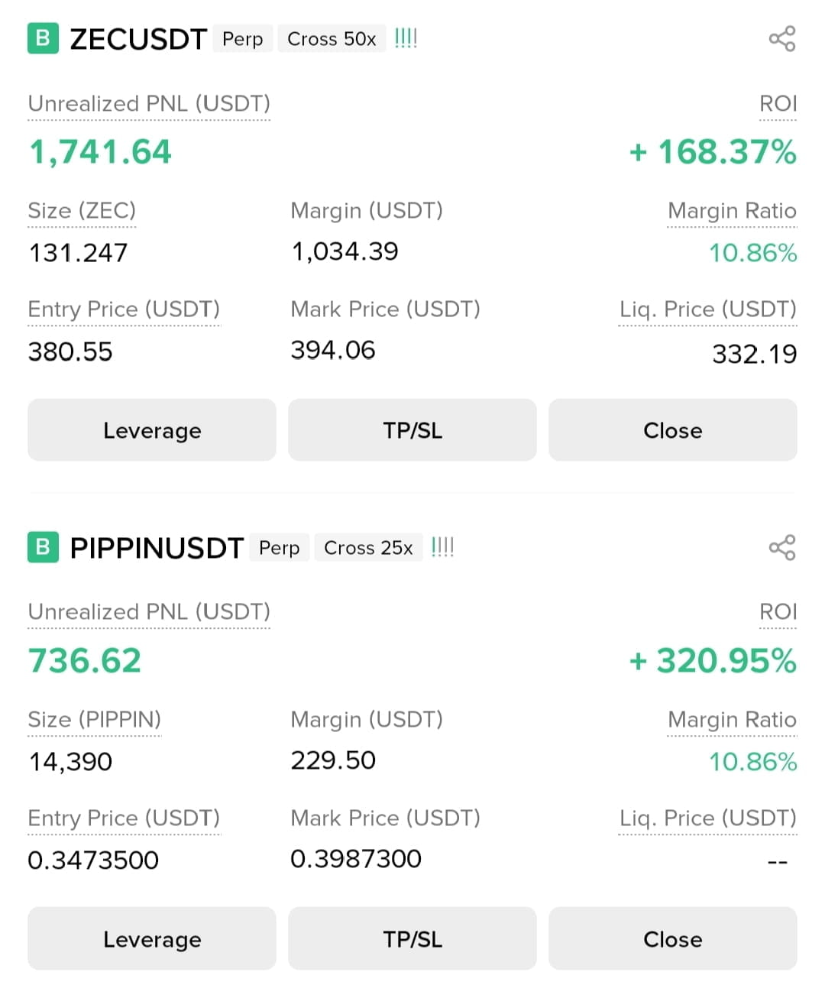Open Cross 25x margin mode tag
This screenshot has height=985, width=825.
368,548
